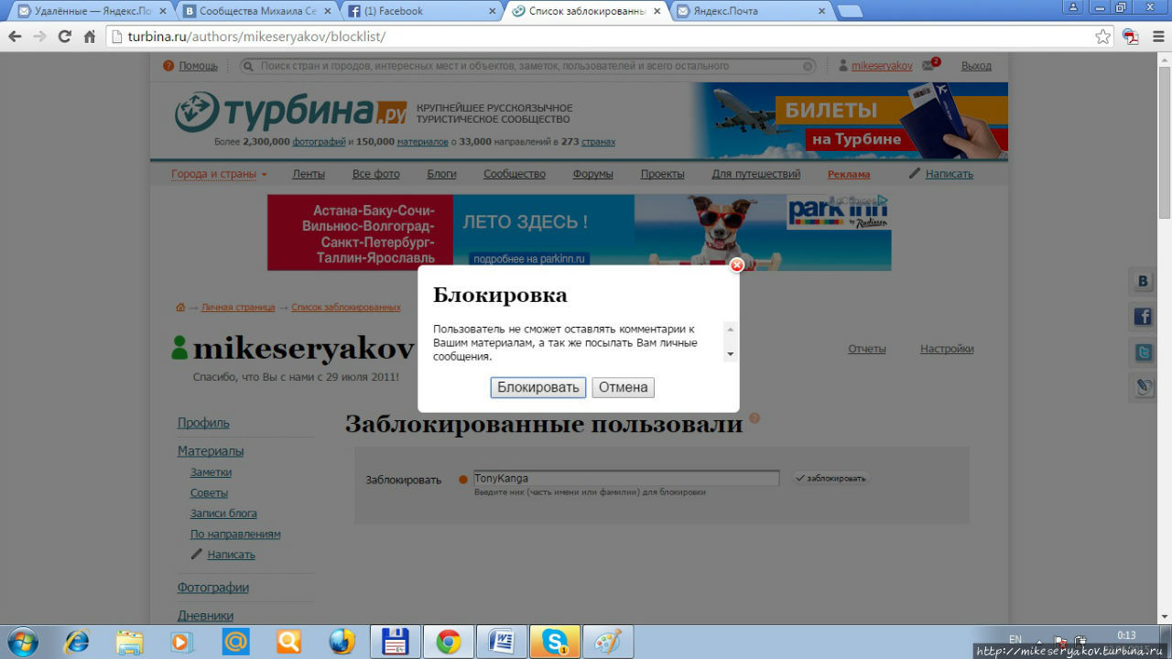Open the Форумы menu item
This screenshot has width=1172, height=659.
(593, 174)
